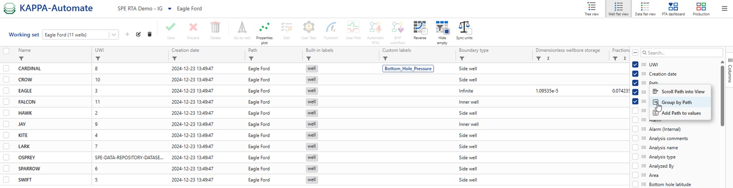
Task: Choose Add Path to values
Action: coord(680,113)
